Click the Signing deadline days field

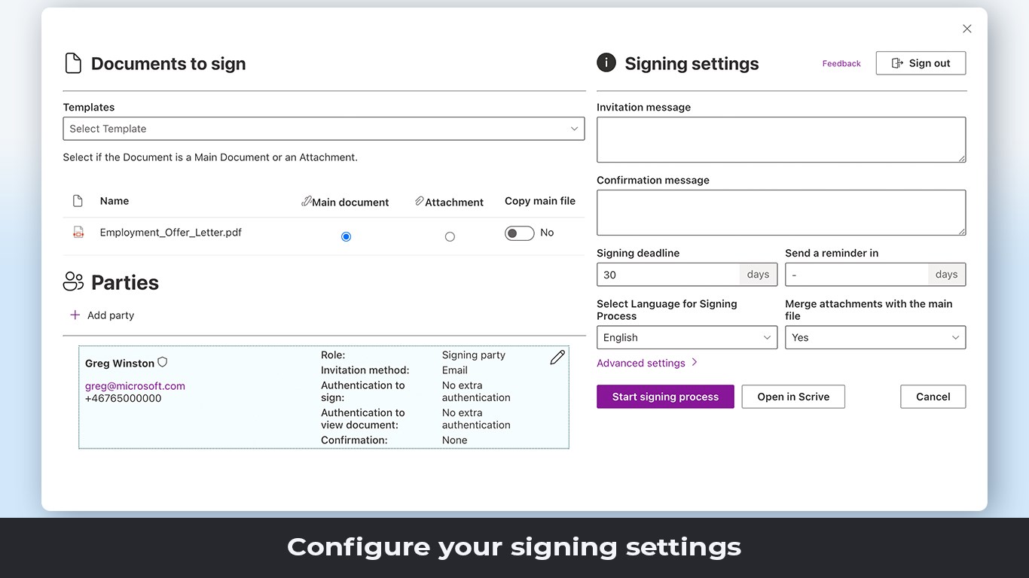[x=668, y=275]
